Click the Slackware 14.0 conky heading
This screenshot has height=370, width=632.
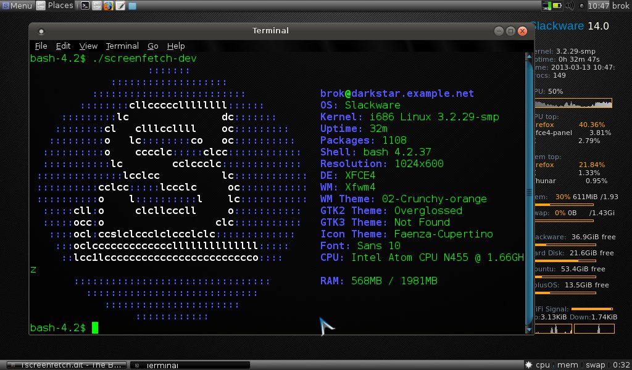570,26
